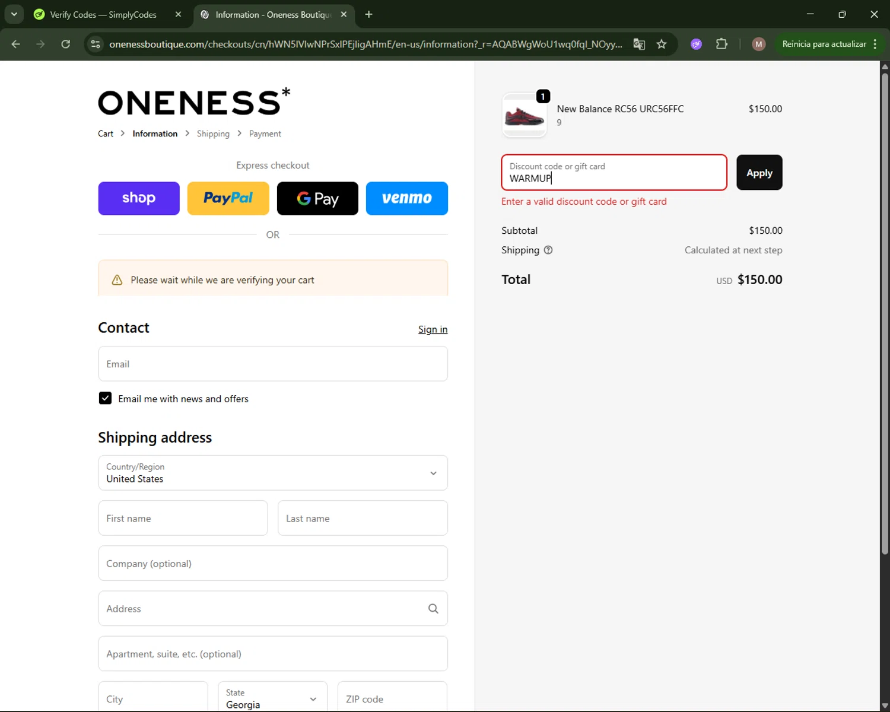Click the Sign in link
Viewport: 890px width, 712px height.
pyautogui.click(x=433, y=329)
